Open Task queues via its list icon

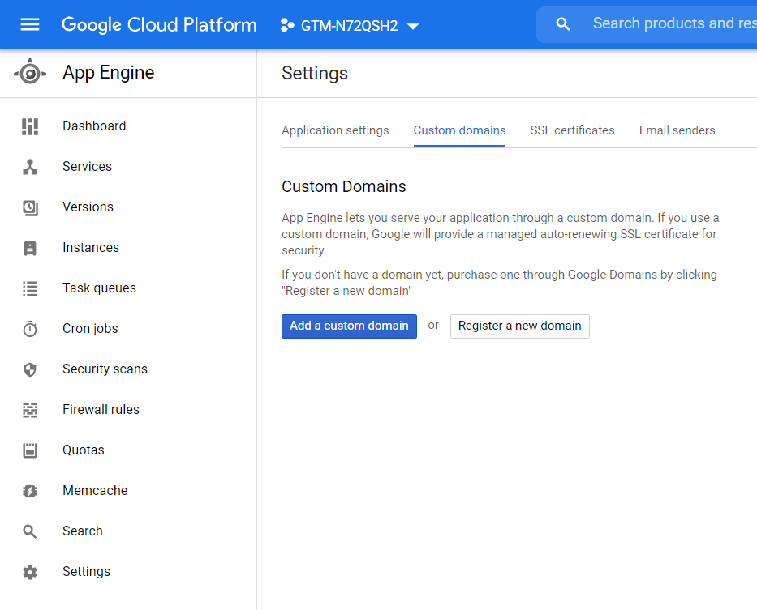click(x=30, y=288)
